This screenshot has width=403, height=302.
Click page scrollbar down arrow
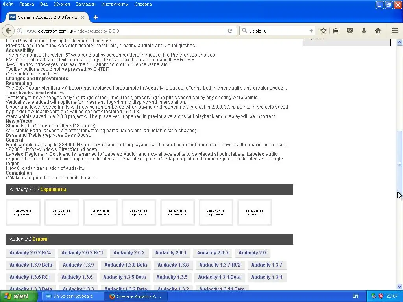400,287
